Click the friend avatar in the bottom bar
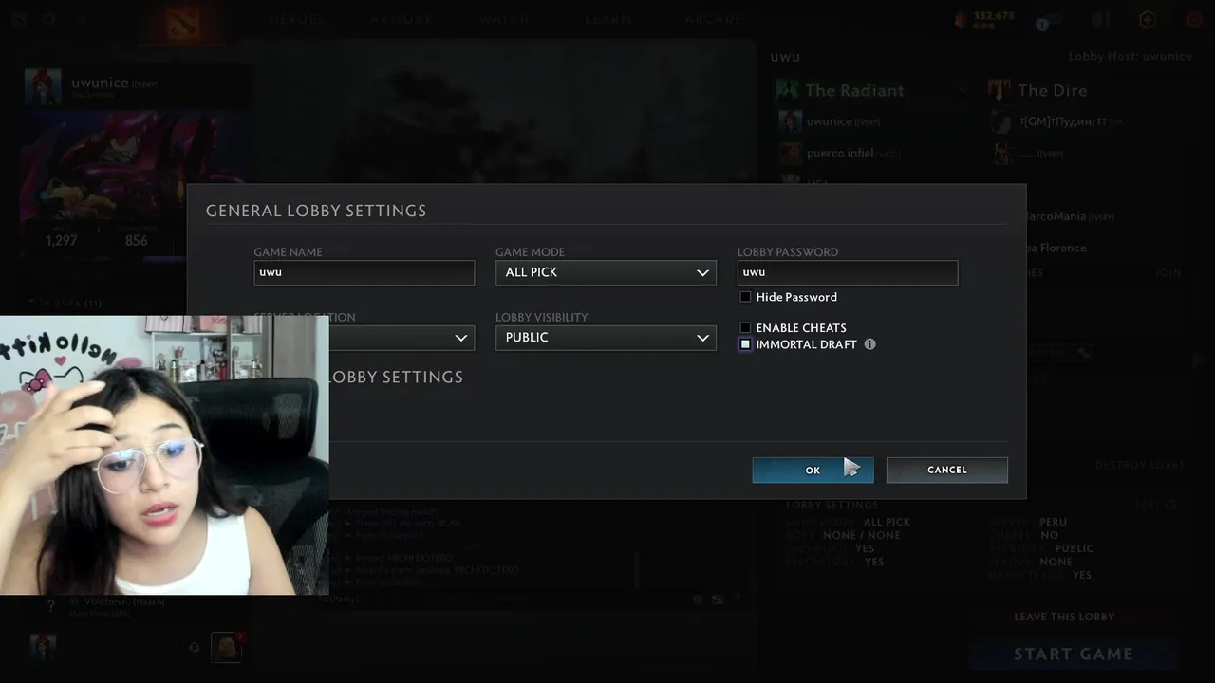1215x683 pixels. (x=226, y=647)
